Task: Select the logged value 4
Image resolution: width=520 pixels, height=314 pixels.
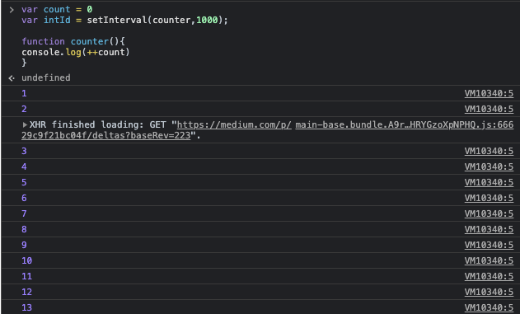Action: click(x=24, y=166)
